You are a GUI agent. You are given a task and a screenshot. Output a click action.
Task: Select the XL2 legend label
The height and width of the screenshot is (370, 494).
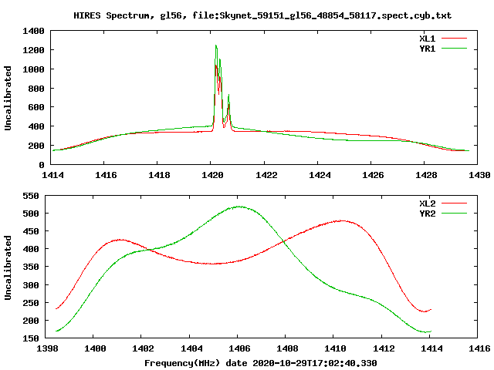427,203
